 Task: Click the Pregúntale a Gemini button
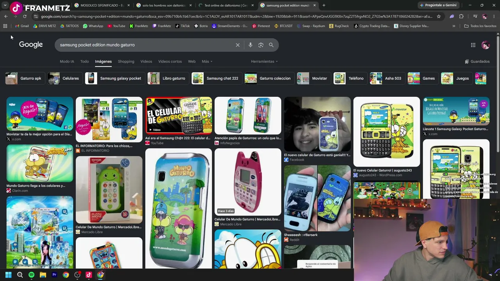point(437,5)
